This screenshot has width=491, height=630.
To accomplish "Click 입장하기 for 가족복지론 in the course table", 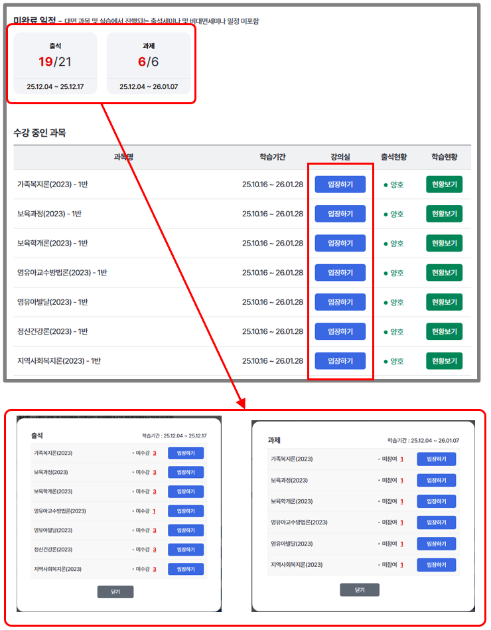I will 340,185.
